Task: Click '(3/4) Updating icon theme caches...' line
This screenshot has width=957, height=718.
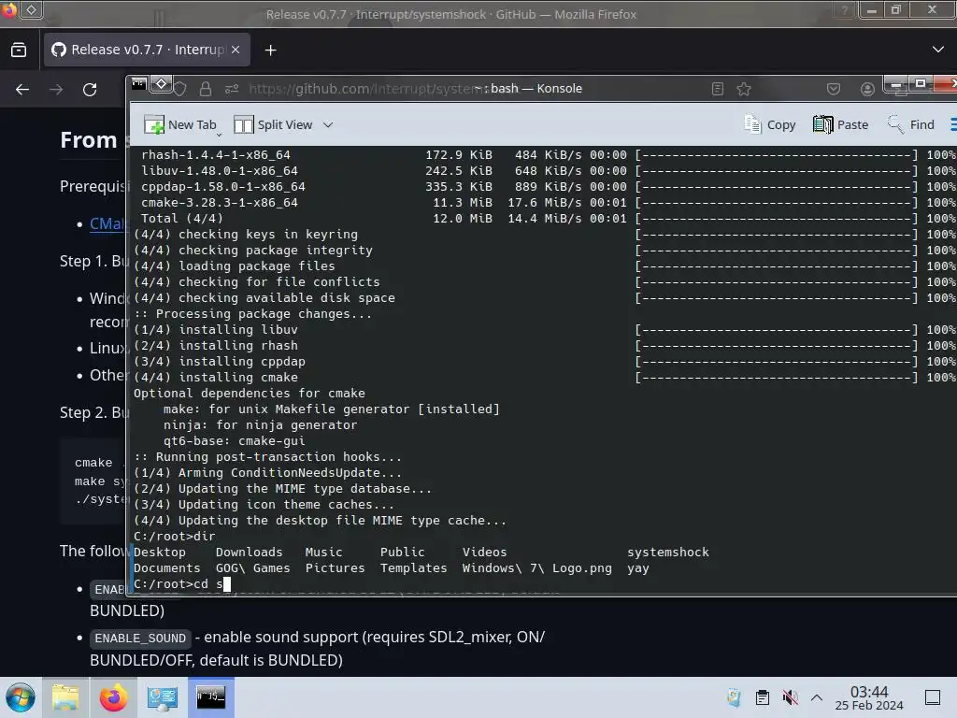Action: pyautogui.click(x=264, y=504)
